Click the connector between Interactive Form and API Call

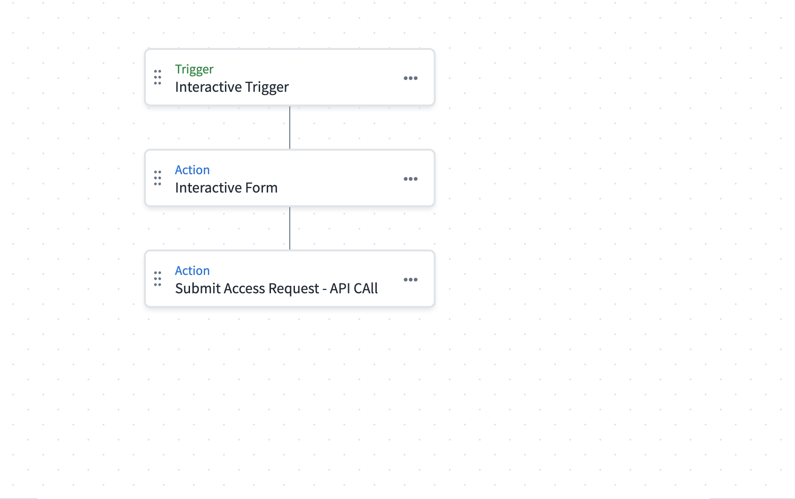(x=290, y=228)
